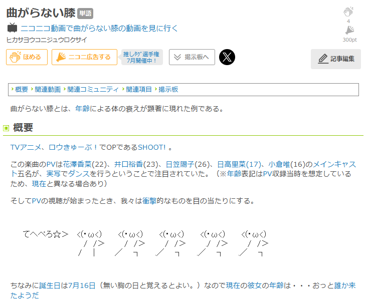Screen dimensions: 368x307
Task: Open the 推しタグ選手権 7月開催中 banner
Action: pos(141,57)
